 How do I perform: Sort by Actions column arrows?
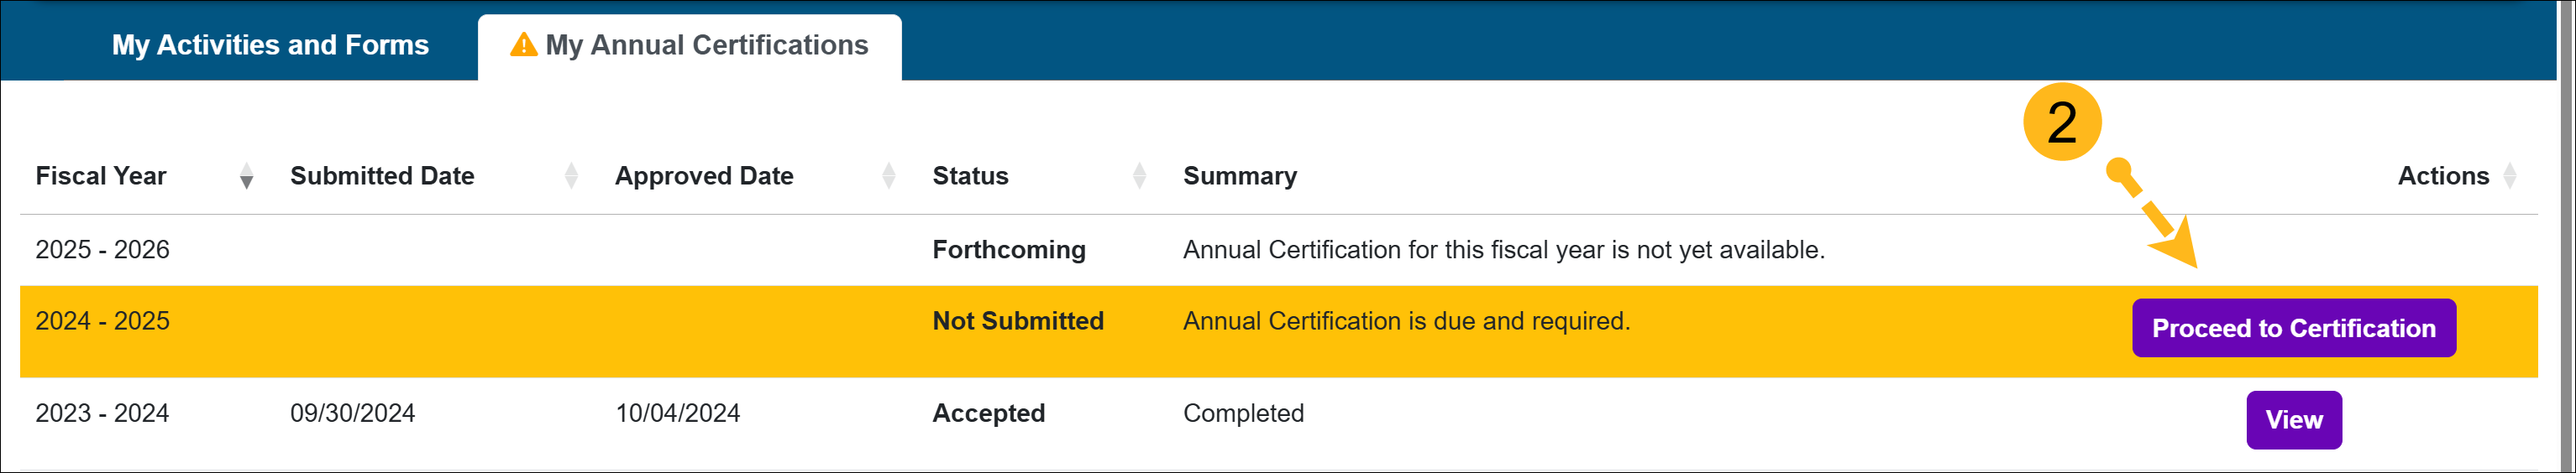[2509, 177]
